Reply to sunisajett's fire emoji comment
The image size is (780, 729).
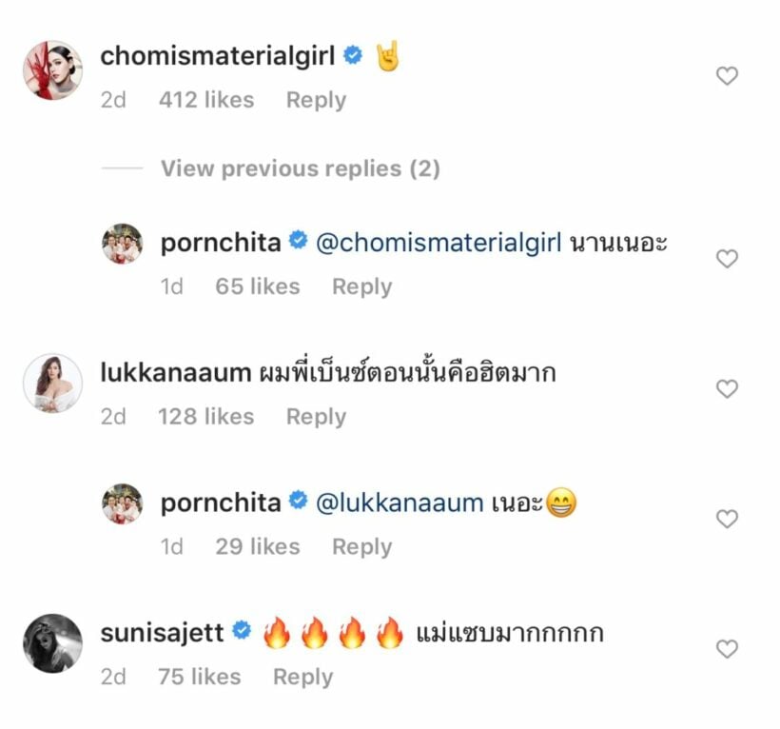click(x=302, y=677)
